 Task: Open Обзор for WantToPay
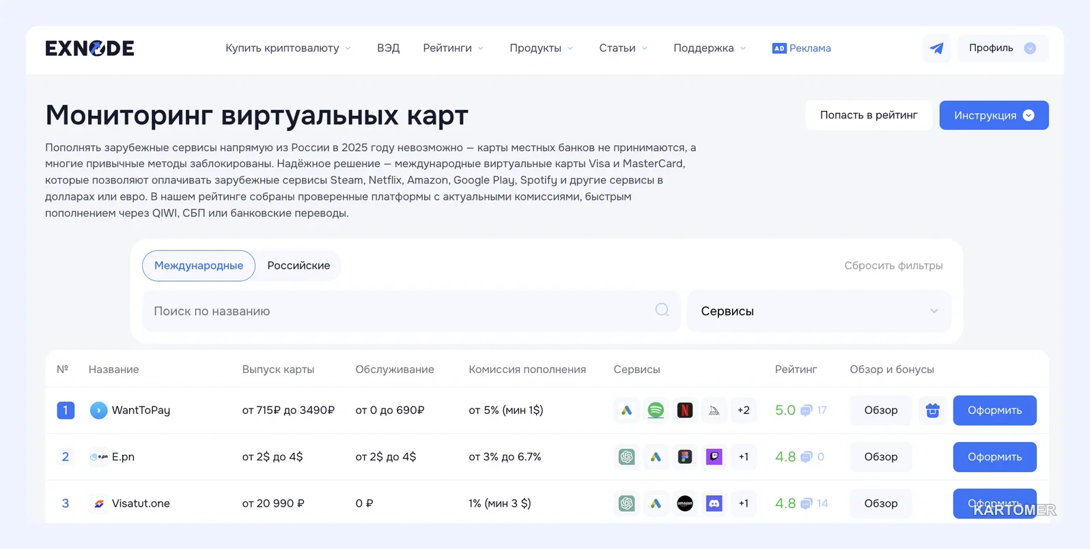click(x=881, y=410)
